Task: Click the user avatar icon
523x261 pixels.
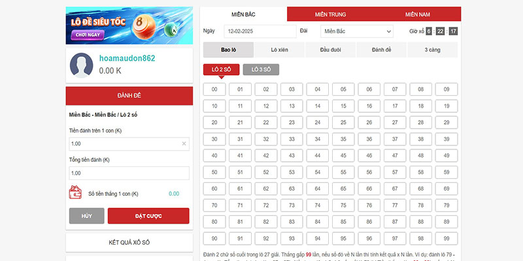Action: tap(82, 64)
